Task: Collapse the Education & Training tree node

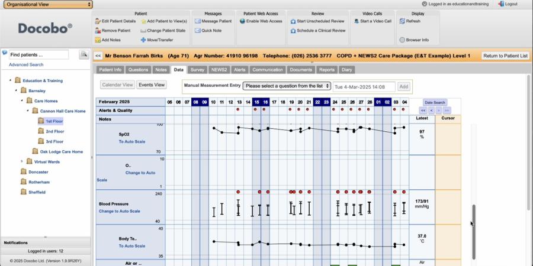Action: (10, 80)
